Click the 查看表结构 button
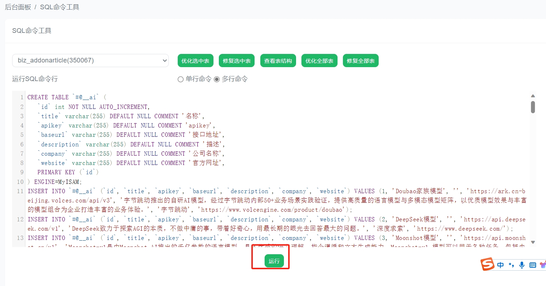The height and width of the screenshot is (286, 546). coord(278,61)
